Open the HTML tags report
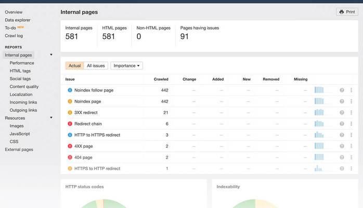Screen dimensions: 363x208 click(20, 71)
